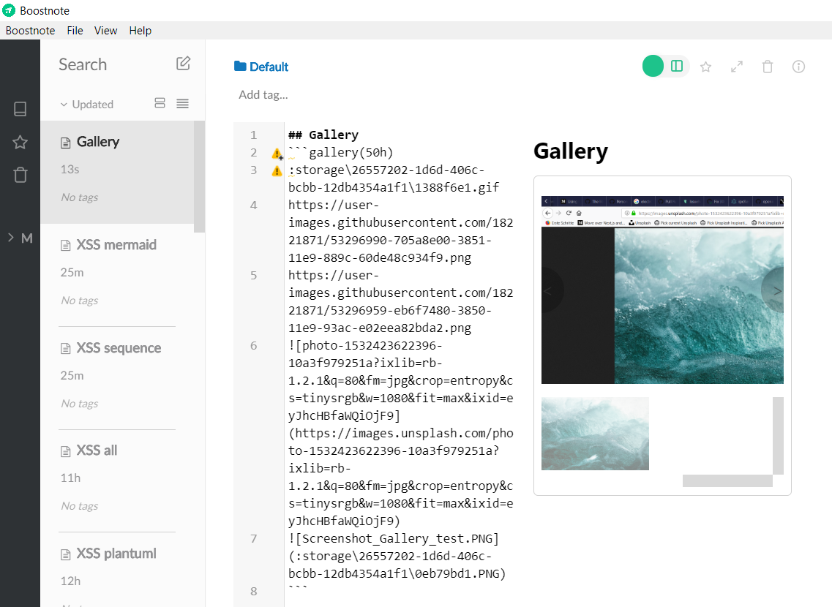
Task: Open the Help menu
Action: (140, 31)
